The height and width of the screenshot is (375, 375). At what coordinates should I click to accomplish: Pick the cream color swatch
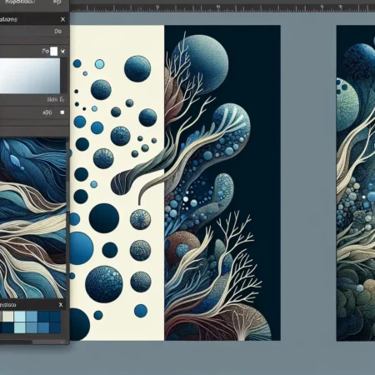tap(7, 317)
